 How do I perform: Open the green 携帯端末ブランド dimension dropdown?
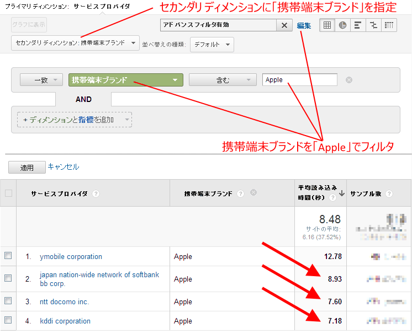(125, 80)
